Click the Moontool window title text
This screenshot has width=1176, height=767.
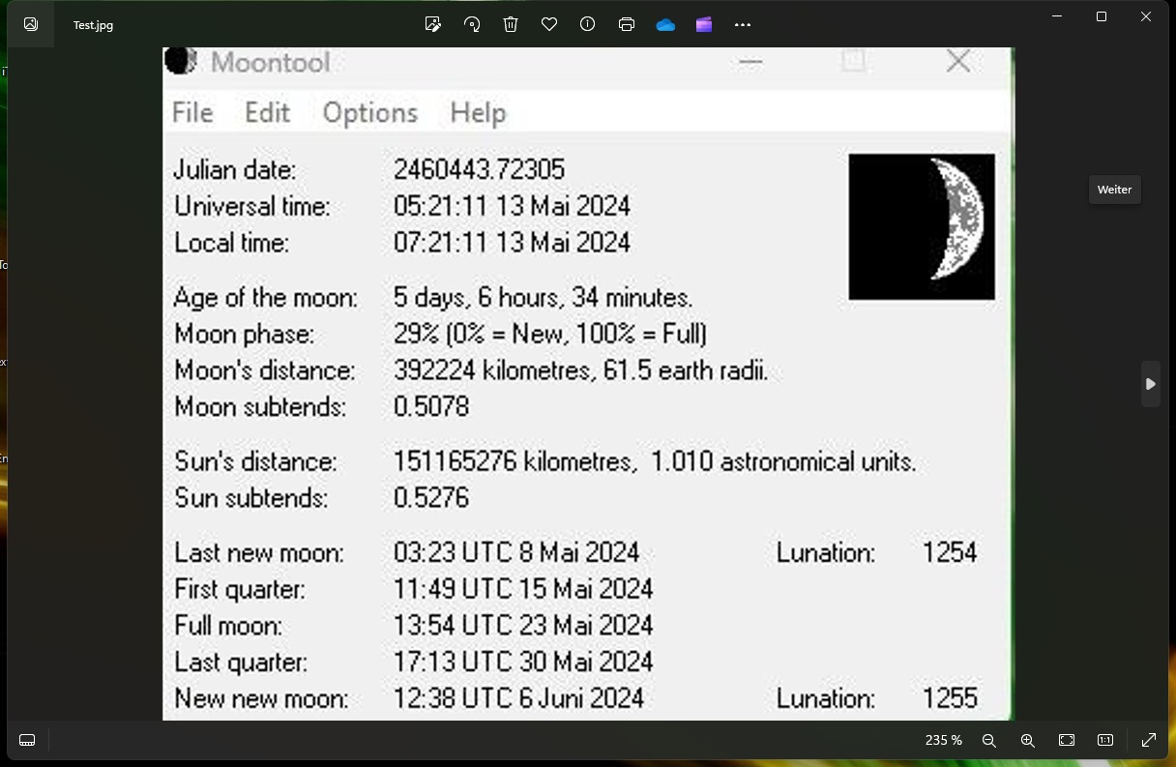point(271,62)
